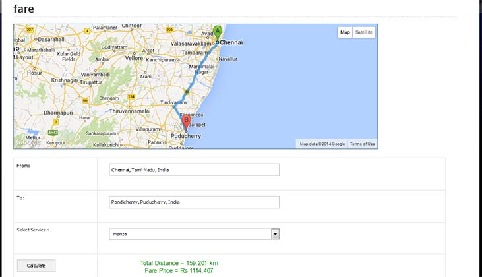Click the green marker A at Chennai
This screenshot has height=277, width=482.
pyautogui.click(x=218, y=33)
